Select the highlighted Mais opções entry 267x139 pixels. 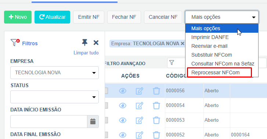(x=222, y=28)
